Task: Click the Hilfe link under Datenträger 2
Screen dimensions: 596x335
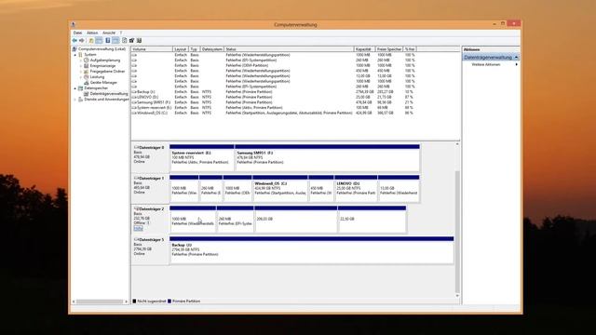Action: tap(139, 228)
